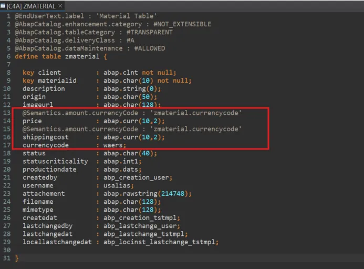Select the [C4A] ZMATERIAL editor tab
Image resolution: width=364 pixels, height=269 pixels.
31,5
